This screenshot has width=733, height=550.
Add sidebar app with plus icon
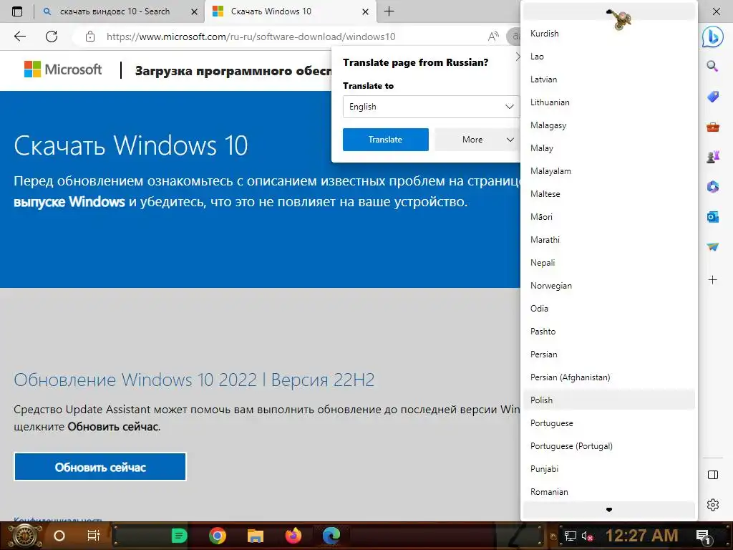[x=712, y=280]
